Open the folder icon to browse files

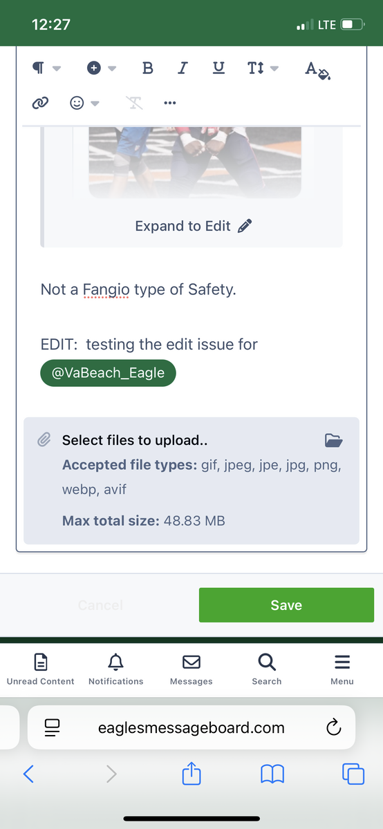(333, 440)
